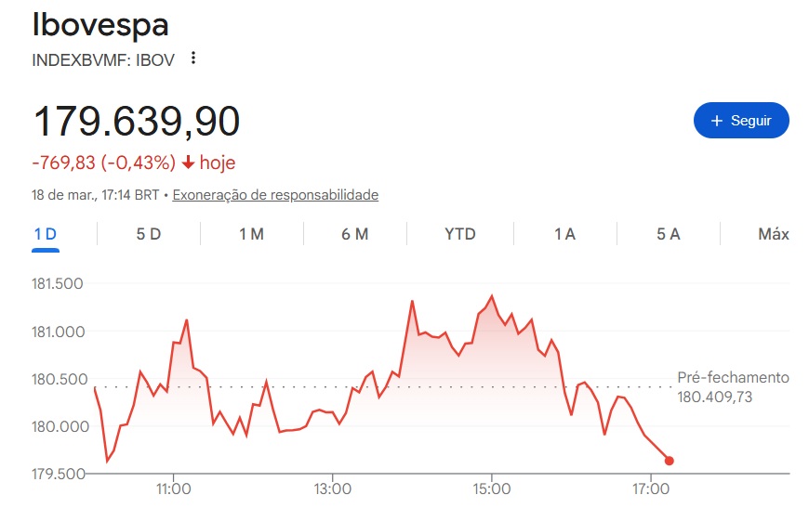Click the 179.639,90 index value
Image resolution: width=809 pixels, height=508 pixels.
point(136,122)
